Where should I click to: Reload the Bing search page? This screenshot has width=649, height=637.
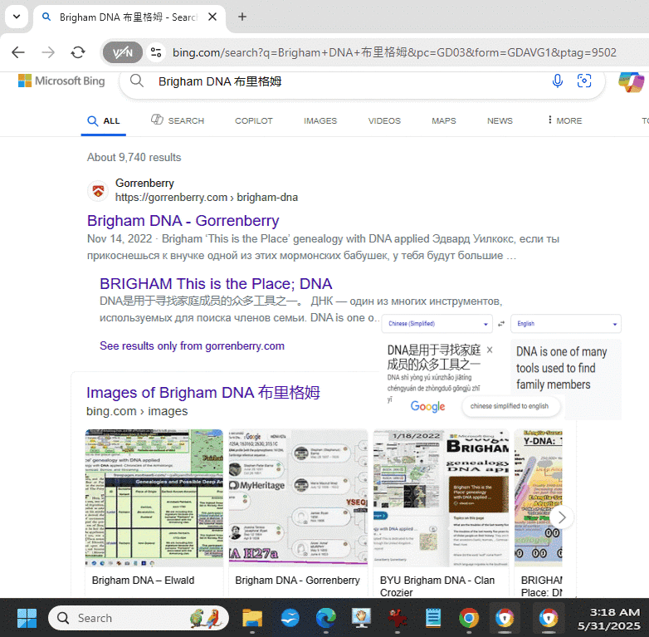pos(78,52)
